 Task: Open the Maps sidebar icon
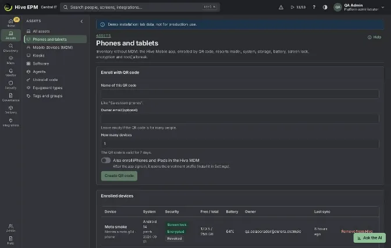click(x=10, y=60)
